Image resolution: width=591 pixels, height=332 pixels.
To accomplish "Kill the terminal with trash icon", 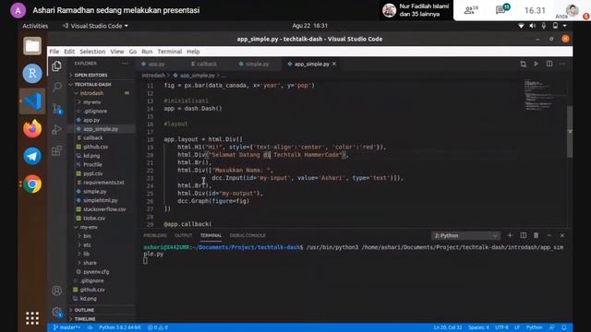I will tap(536, 235).
